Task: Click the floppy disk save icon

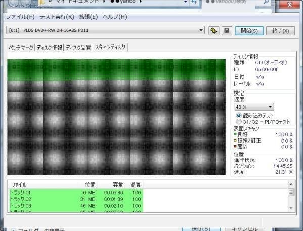Action: pyautogui.click(x=227, y=31)
